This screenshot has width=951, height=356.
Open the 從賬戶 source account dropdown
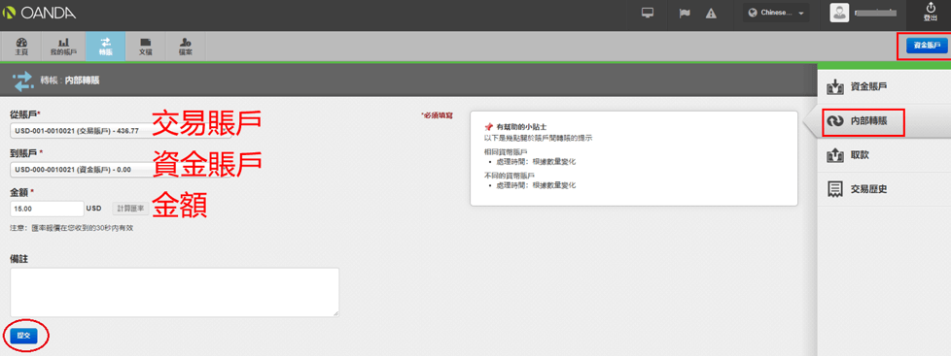click(x=82, y=131)
